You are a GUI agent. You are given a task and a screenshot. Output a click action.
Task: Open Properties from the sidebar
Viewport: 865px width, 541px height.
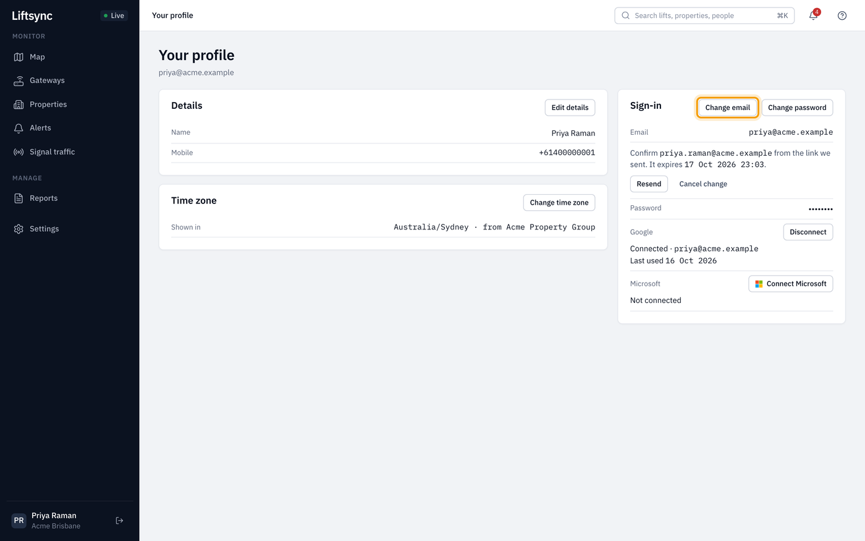click(x=69, y=104)
